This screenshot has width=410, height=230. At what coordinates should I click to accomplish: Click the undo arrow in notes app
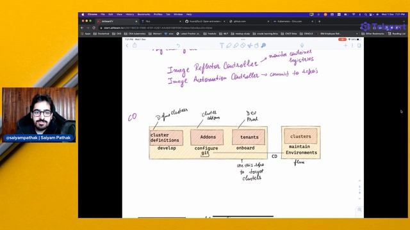tap(178, 45)
